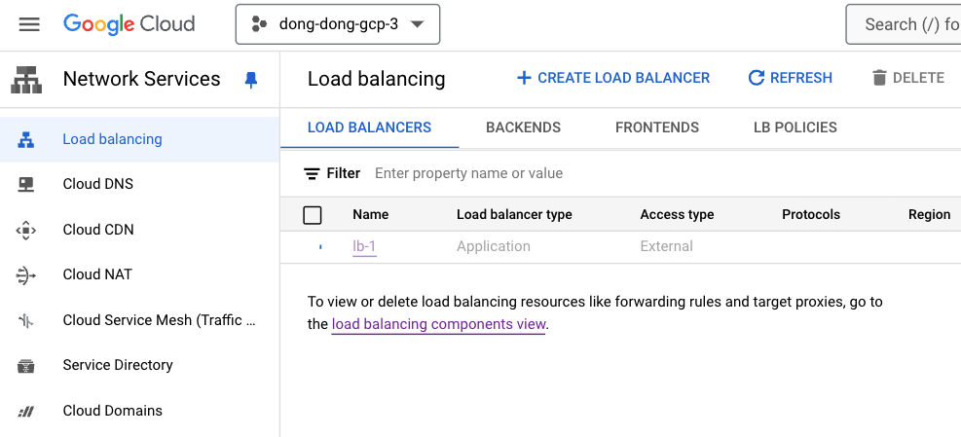
Task: Unpin Network Services using the pin icon
Action: coord(251,80)
